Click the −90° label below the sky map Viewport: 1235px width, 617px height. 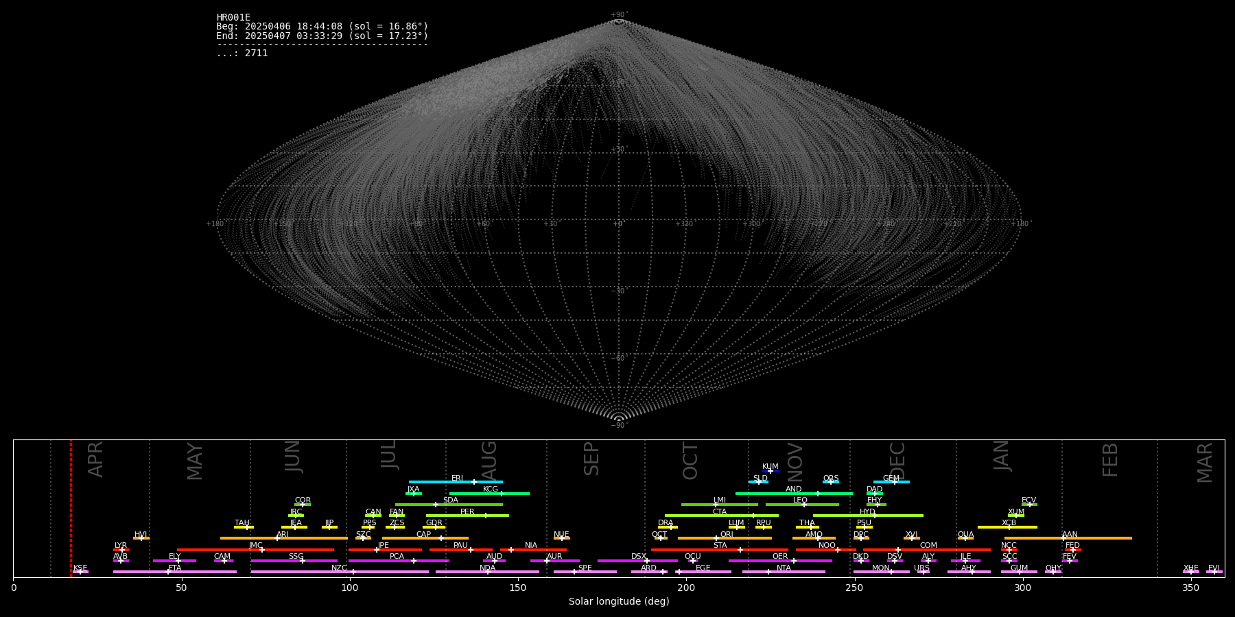pos(619,426)
